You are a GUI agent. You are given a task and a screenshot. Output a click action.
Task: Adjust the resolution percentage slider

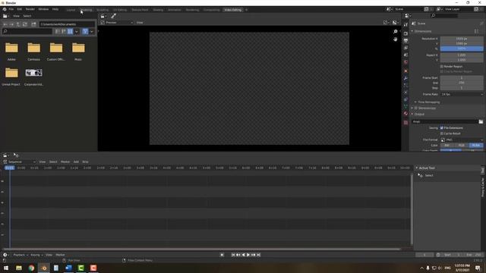click(462, 49)
